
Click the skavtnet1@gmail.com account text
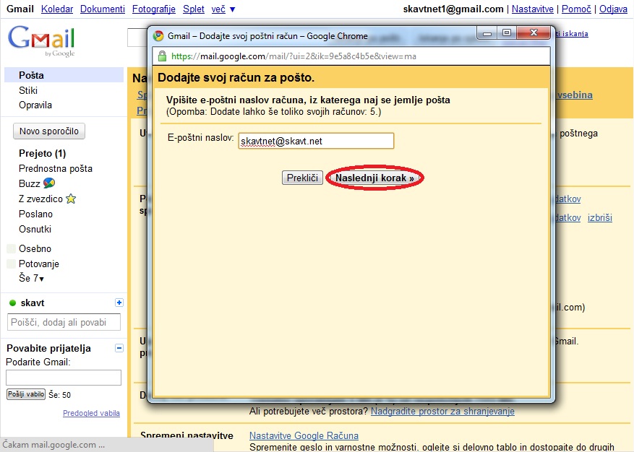(453, 9)
